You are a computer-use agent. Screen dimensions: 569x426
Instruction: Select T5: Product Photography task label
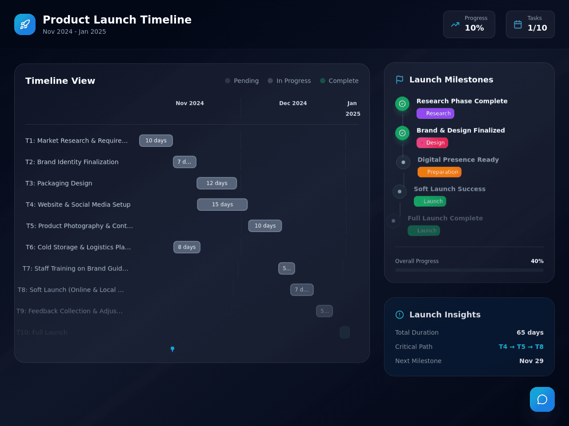(80, 226)
